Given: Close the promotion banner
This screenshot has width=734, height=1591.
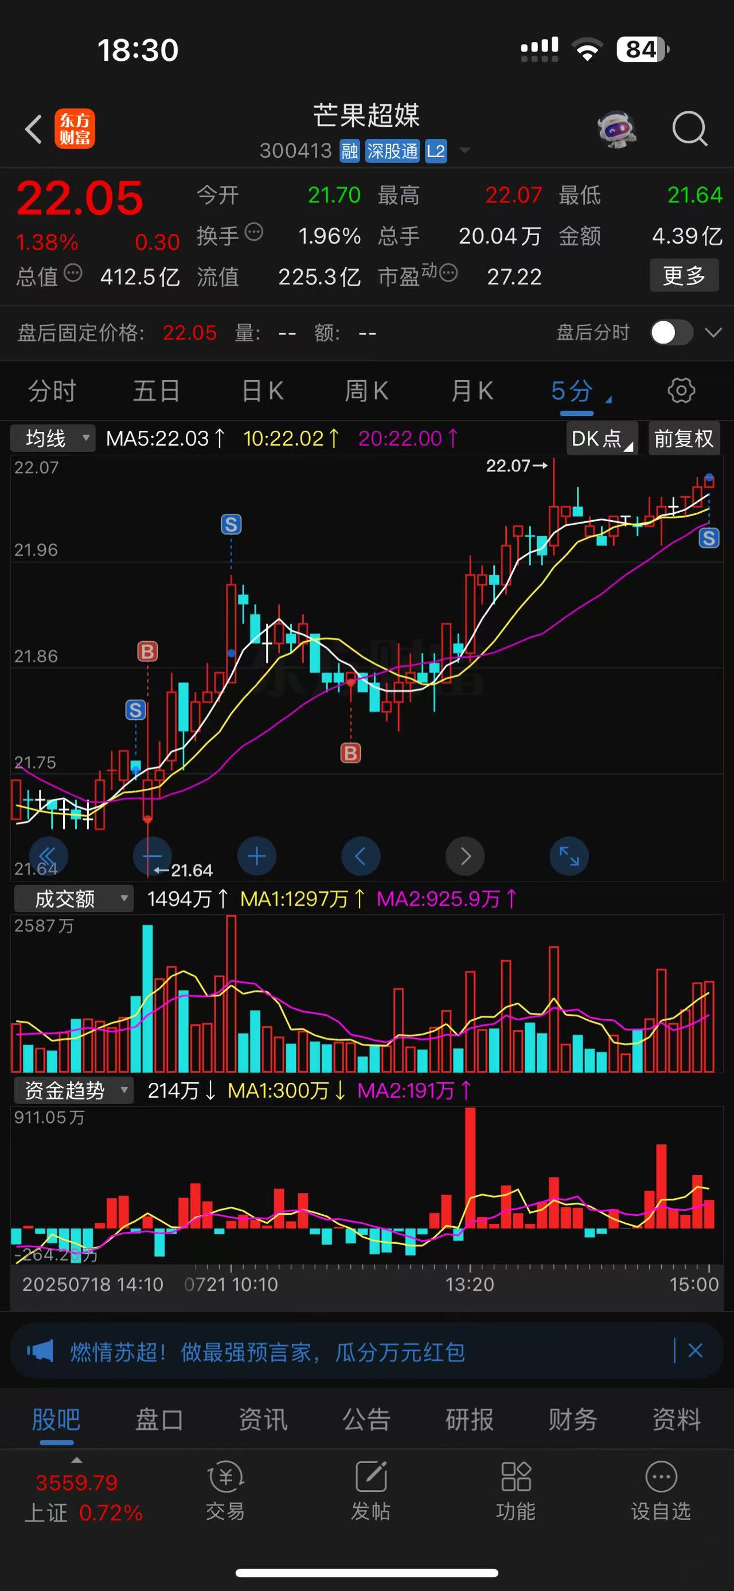Looking at the screenshot, I should tap(695, 1350).
